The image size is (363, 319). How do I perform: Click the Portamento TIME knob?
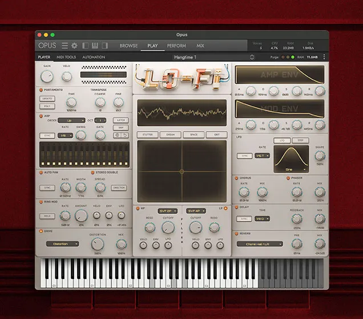(71, 102)
